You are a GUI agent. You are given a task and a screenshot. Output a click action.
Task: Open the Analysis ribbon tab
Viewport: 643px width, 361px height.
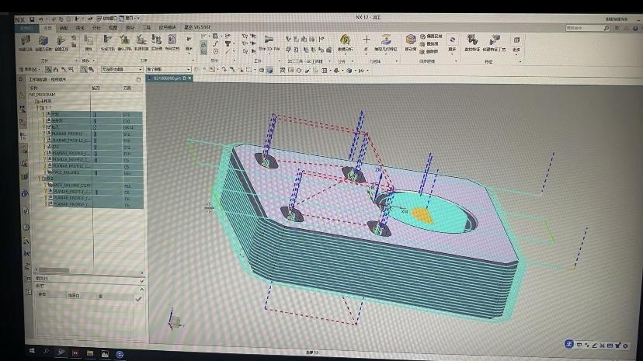click(96, 27)
